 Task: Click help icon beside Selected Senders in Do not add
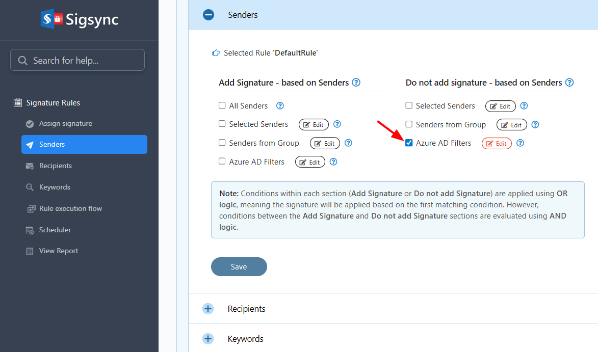pyautogui.click(x=524, y=106)
